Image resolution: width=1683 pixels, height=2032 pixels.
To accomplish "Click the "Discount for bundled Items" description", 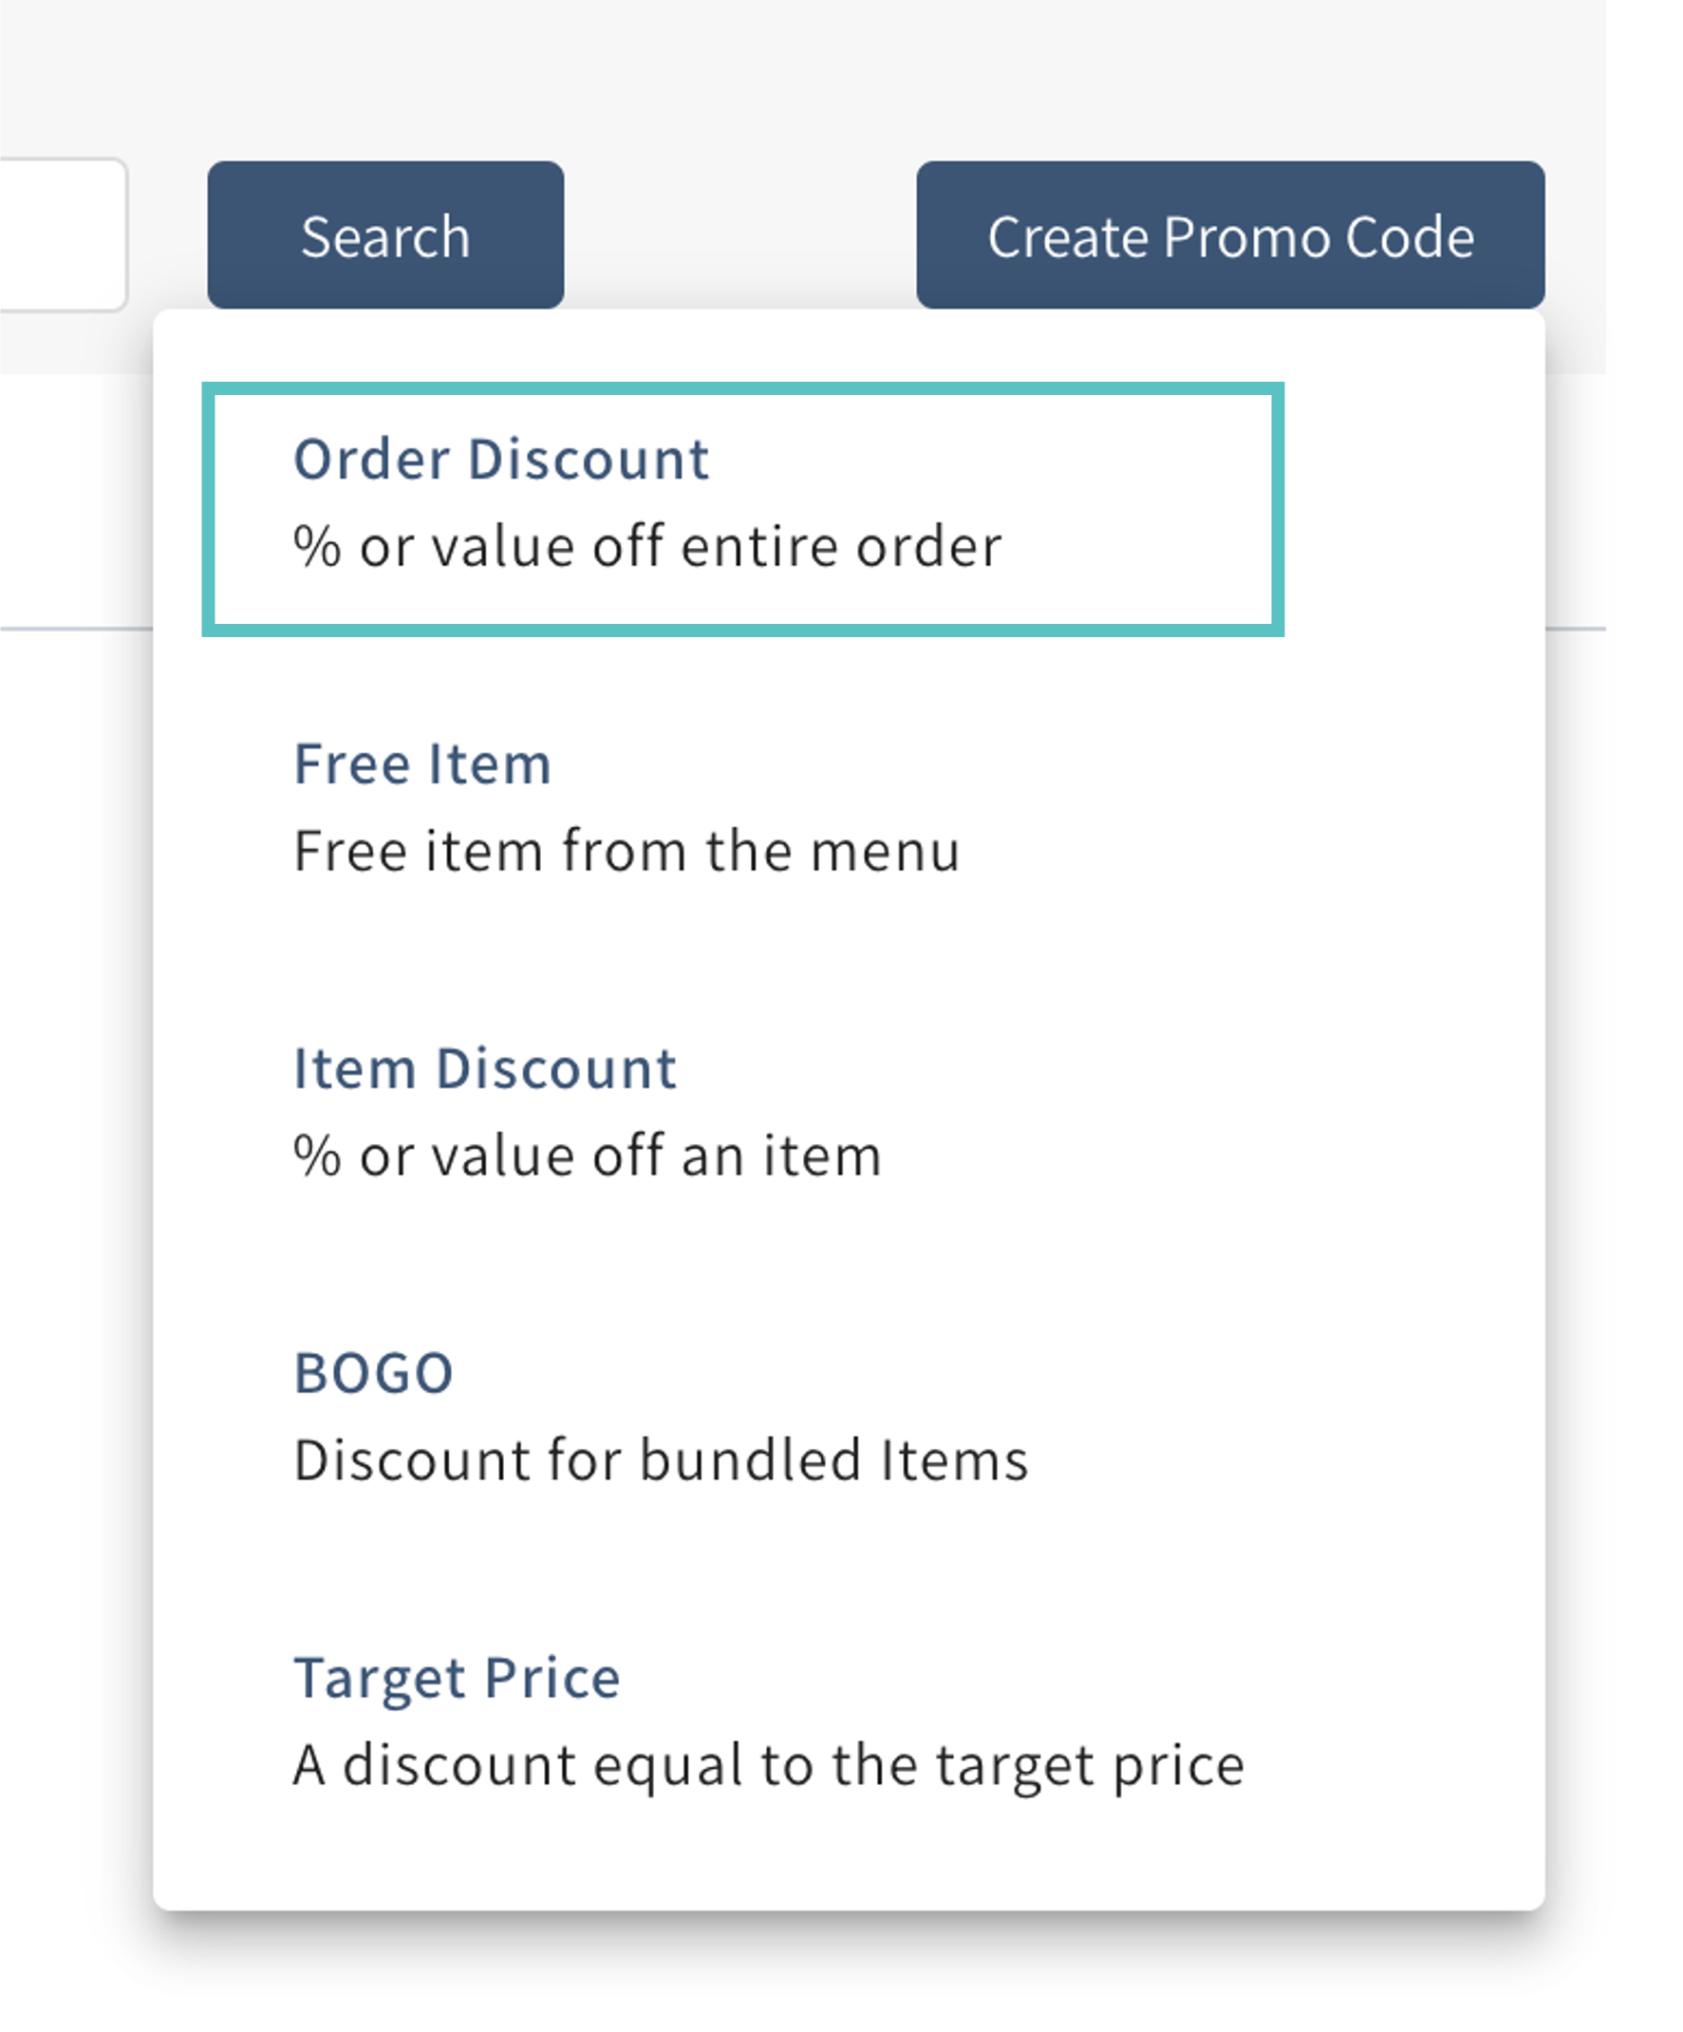I will pos(661,1460).
